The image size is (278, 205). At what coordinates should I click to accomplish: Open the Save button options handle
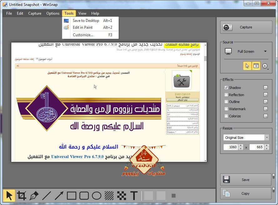[274, 176]
